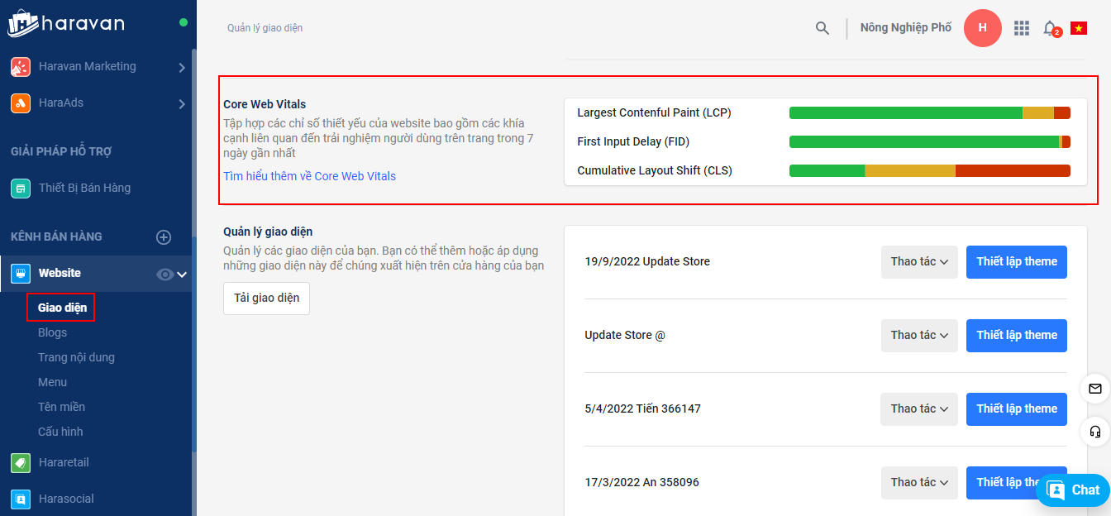Open Thiết Bị Bán Hàng sidebar item
1111x516 pixels.
click(84, 189)
